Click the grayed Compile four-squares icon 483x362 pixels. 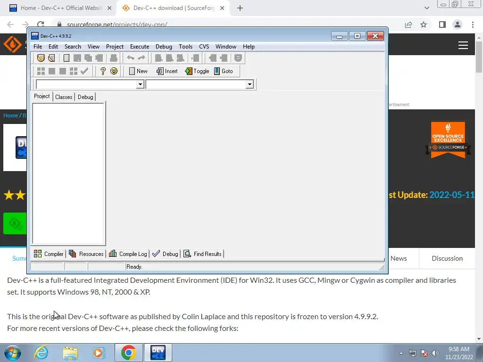pos(41,71)
